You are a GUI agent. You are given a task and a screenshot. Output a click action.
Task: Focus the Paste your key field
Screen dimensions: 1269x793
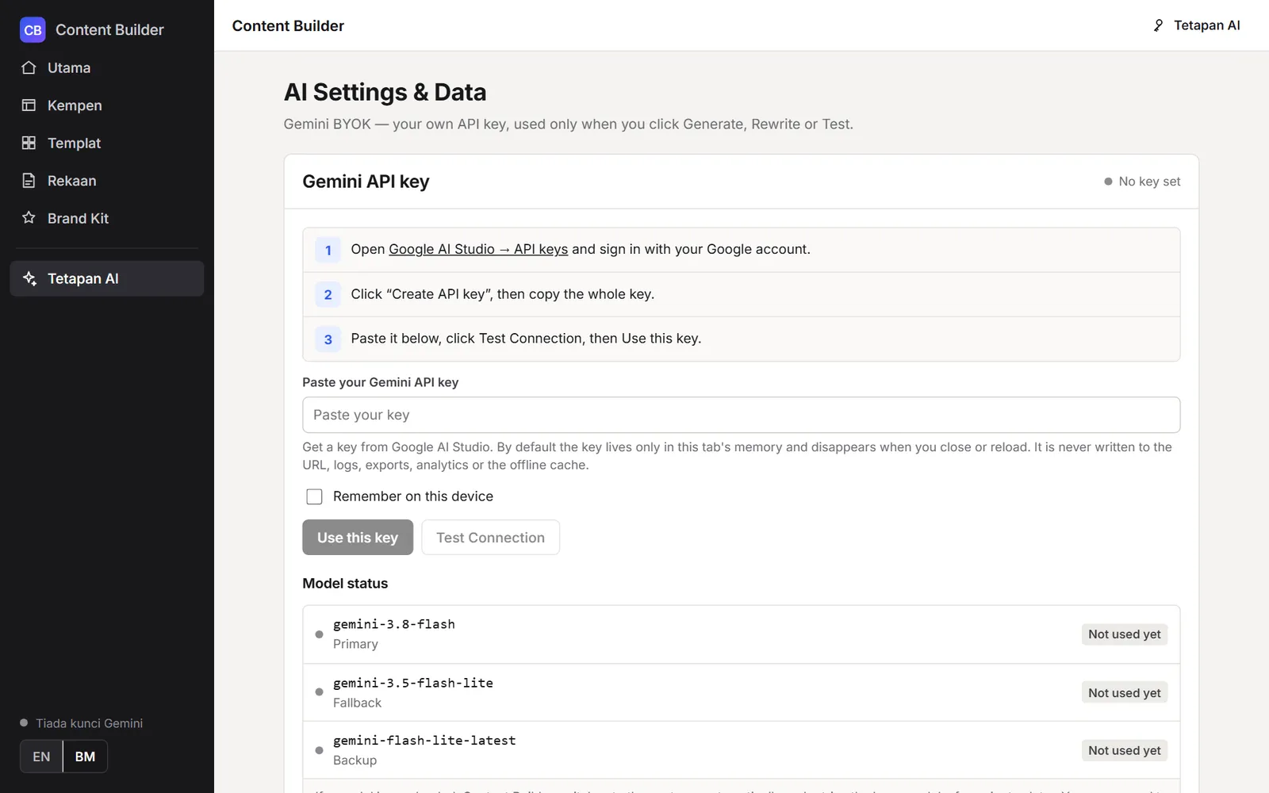[x=741, y=415]
